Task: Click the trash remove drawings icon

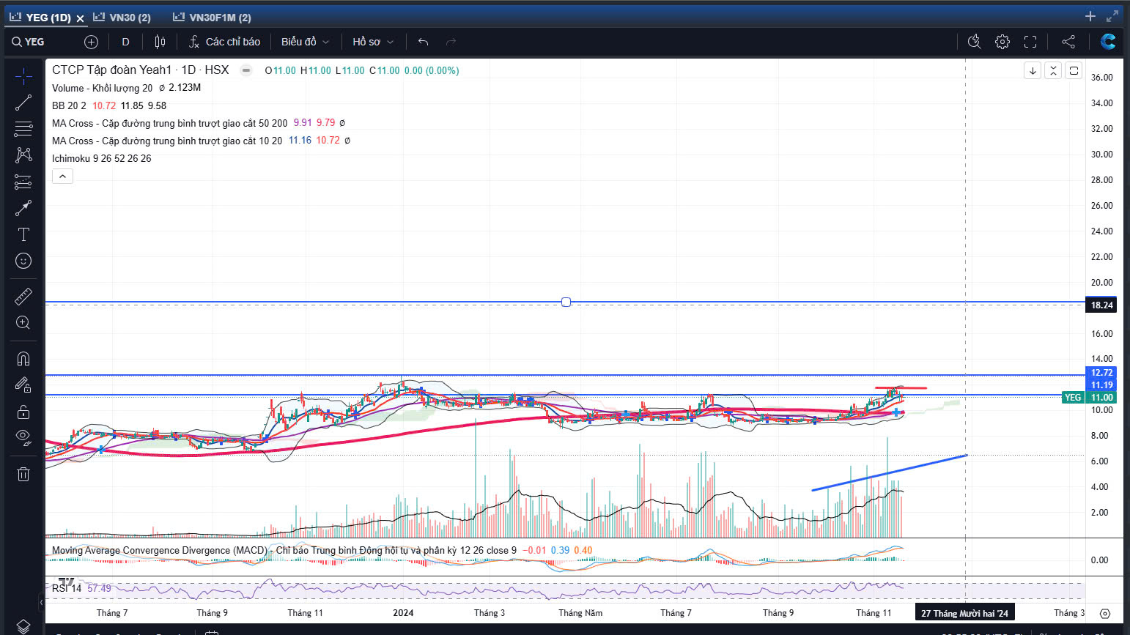Action: tap(23, 475)
